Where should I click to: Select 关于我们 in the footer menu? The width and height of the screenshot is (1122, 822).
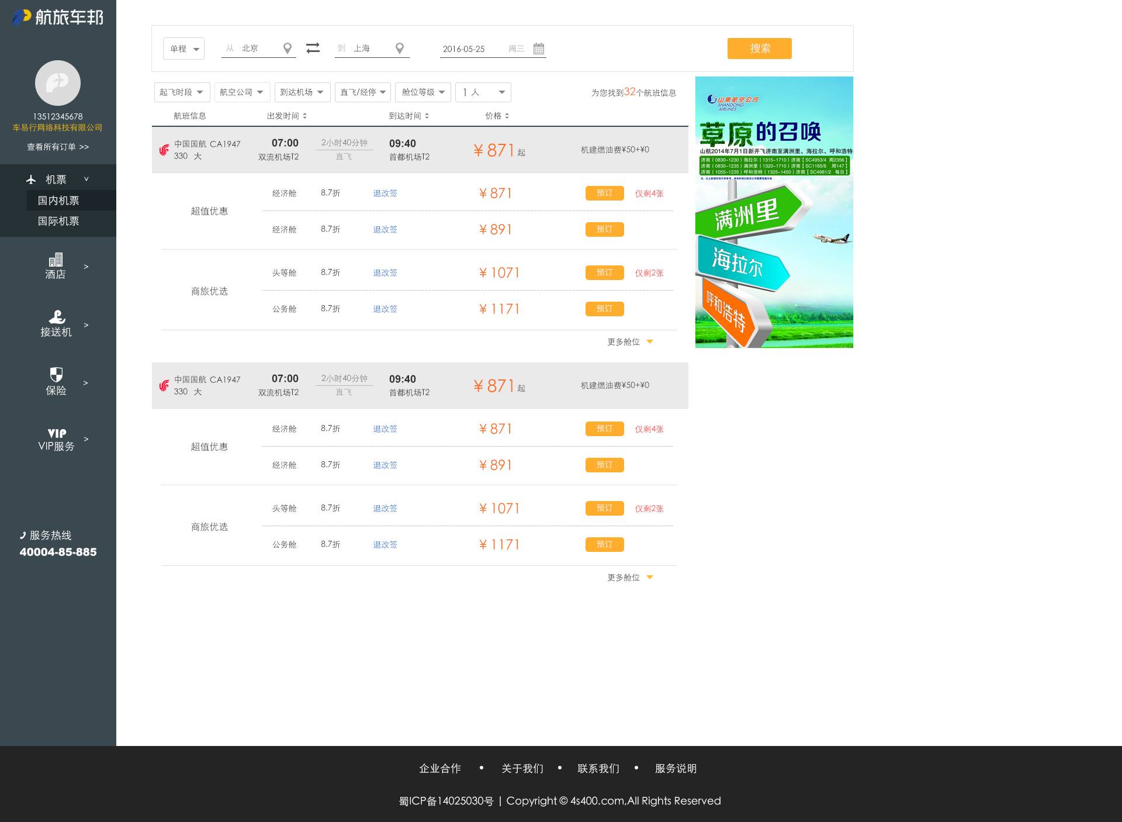click(522, 768)
